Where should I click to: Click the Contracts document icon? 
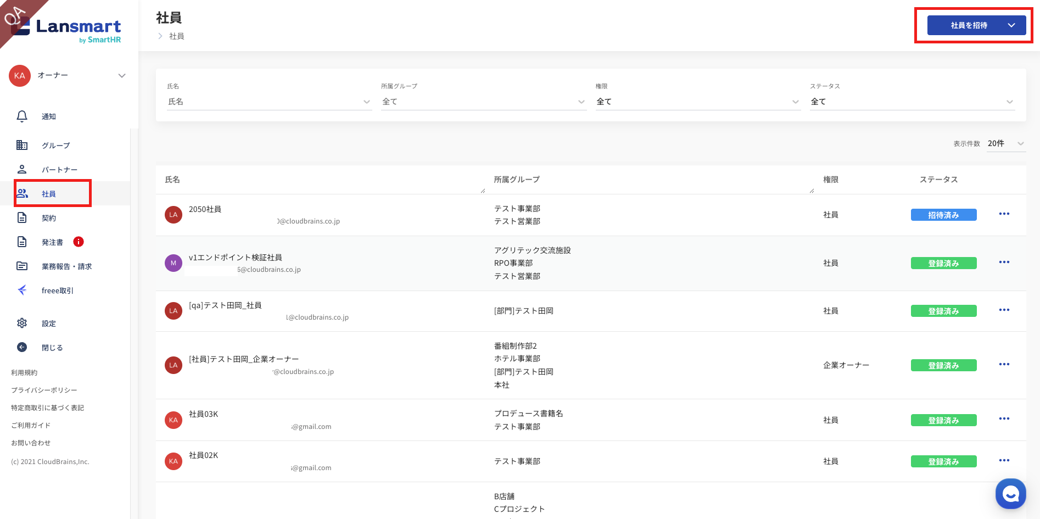pos(22,217)
